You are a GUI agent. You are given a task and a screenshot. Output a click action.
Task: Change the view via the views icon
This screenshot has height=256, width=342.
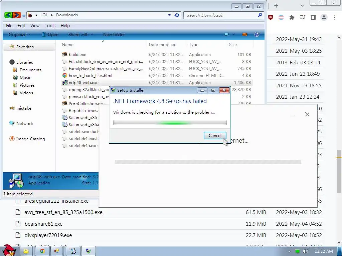[226, 34]
